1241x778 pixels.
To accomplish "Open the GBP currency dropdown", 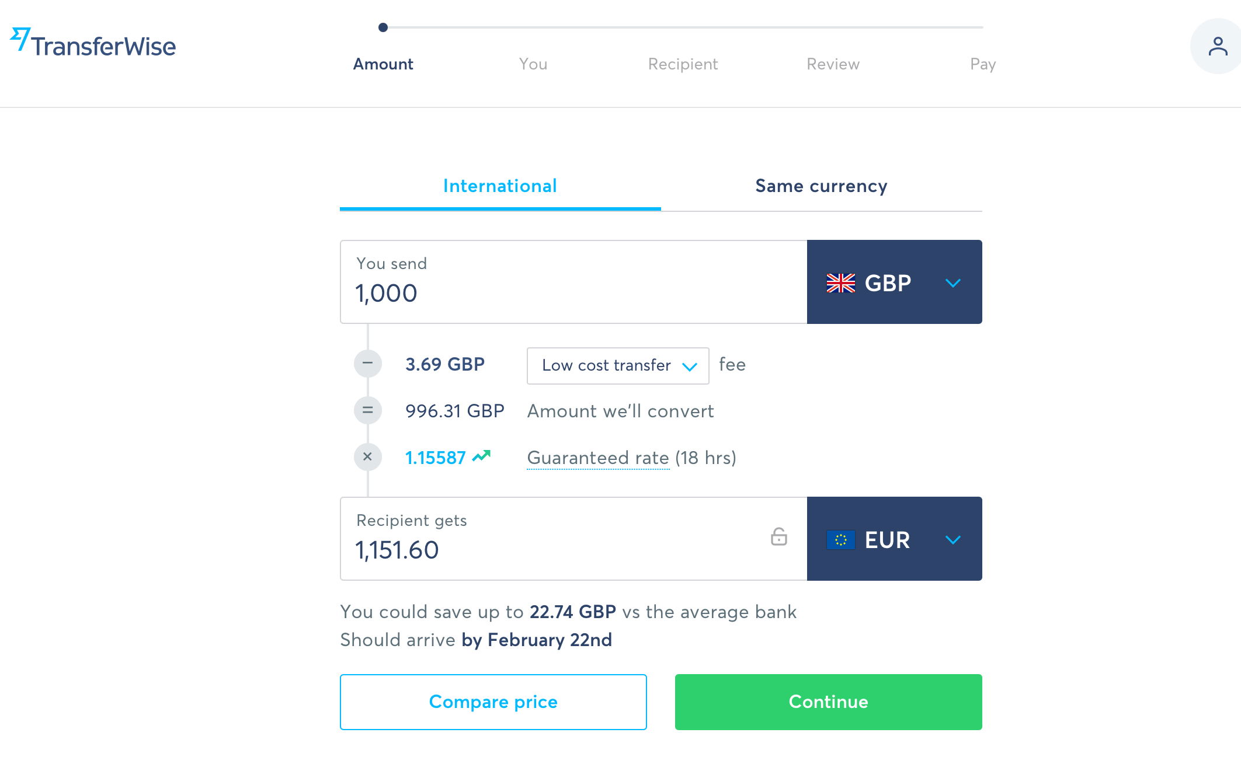I will click(x=894, y=282).
